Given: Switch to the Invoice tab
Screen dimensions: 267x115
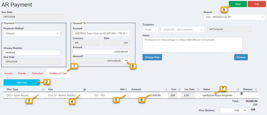Looking at the screenshot, I should pos(8,73).
